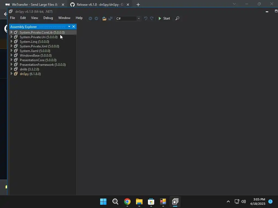The width and height of the screenshot is (278, 208).
Task: Show hidden system tray icons
Action: pyautogui.click(x=228, y=201)
